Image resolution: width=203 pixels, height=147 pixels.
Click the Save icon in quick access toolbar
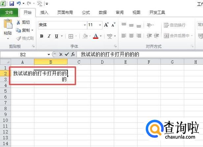point(12,4)
